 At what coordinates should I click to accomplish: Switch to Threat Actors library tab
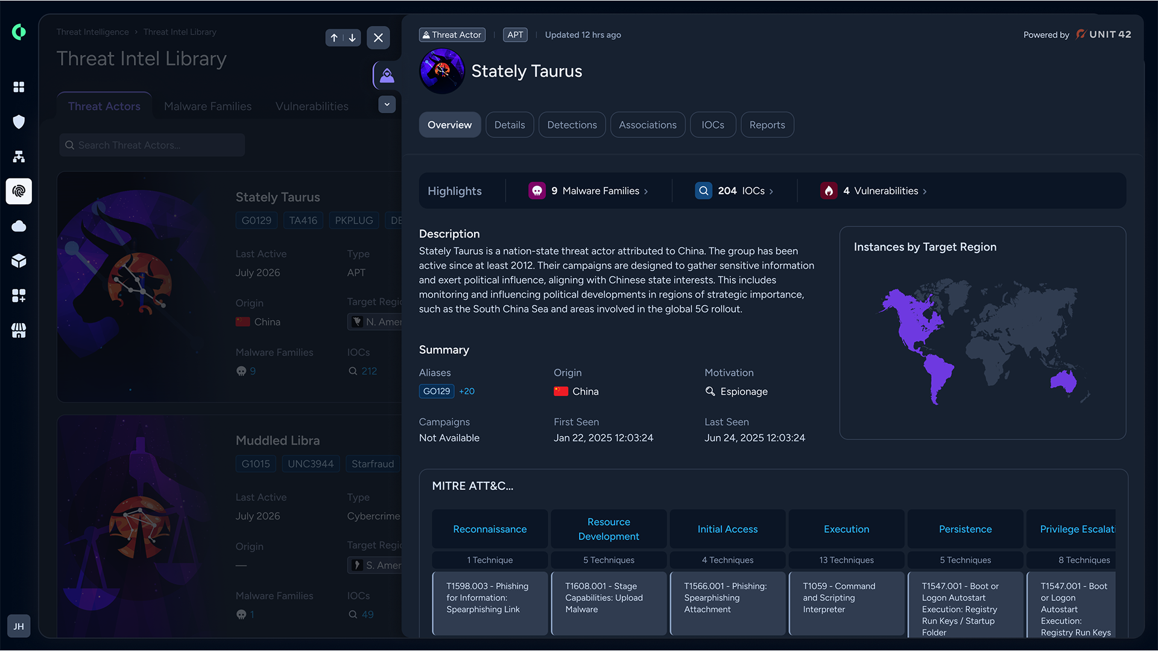(104, 106)
